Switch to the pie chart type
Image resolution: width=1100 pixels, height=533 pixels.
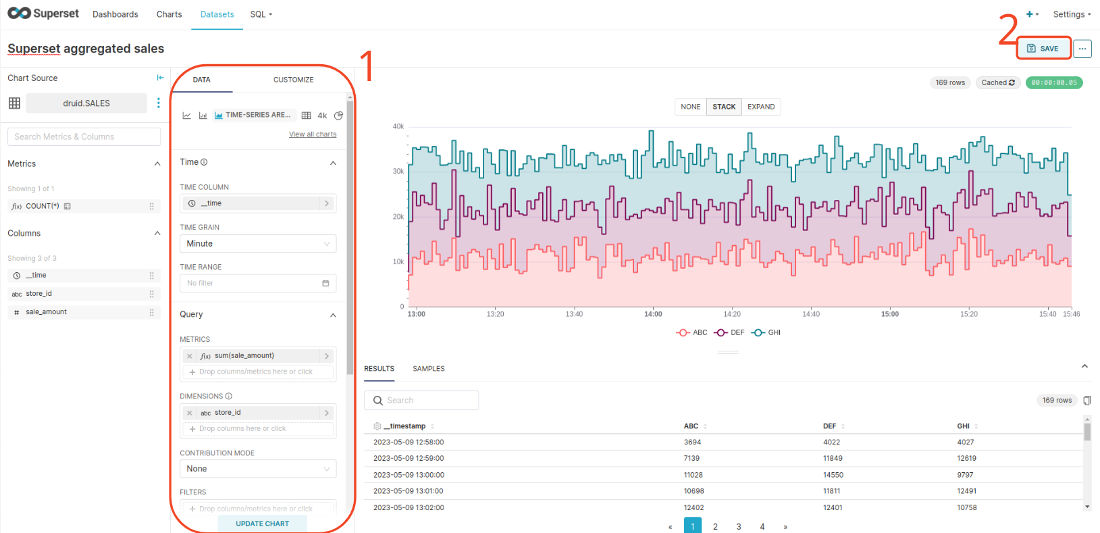pyautogui.click(x=338, y=116)
